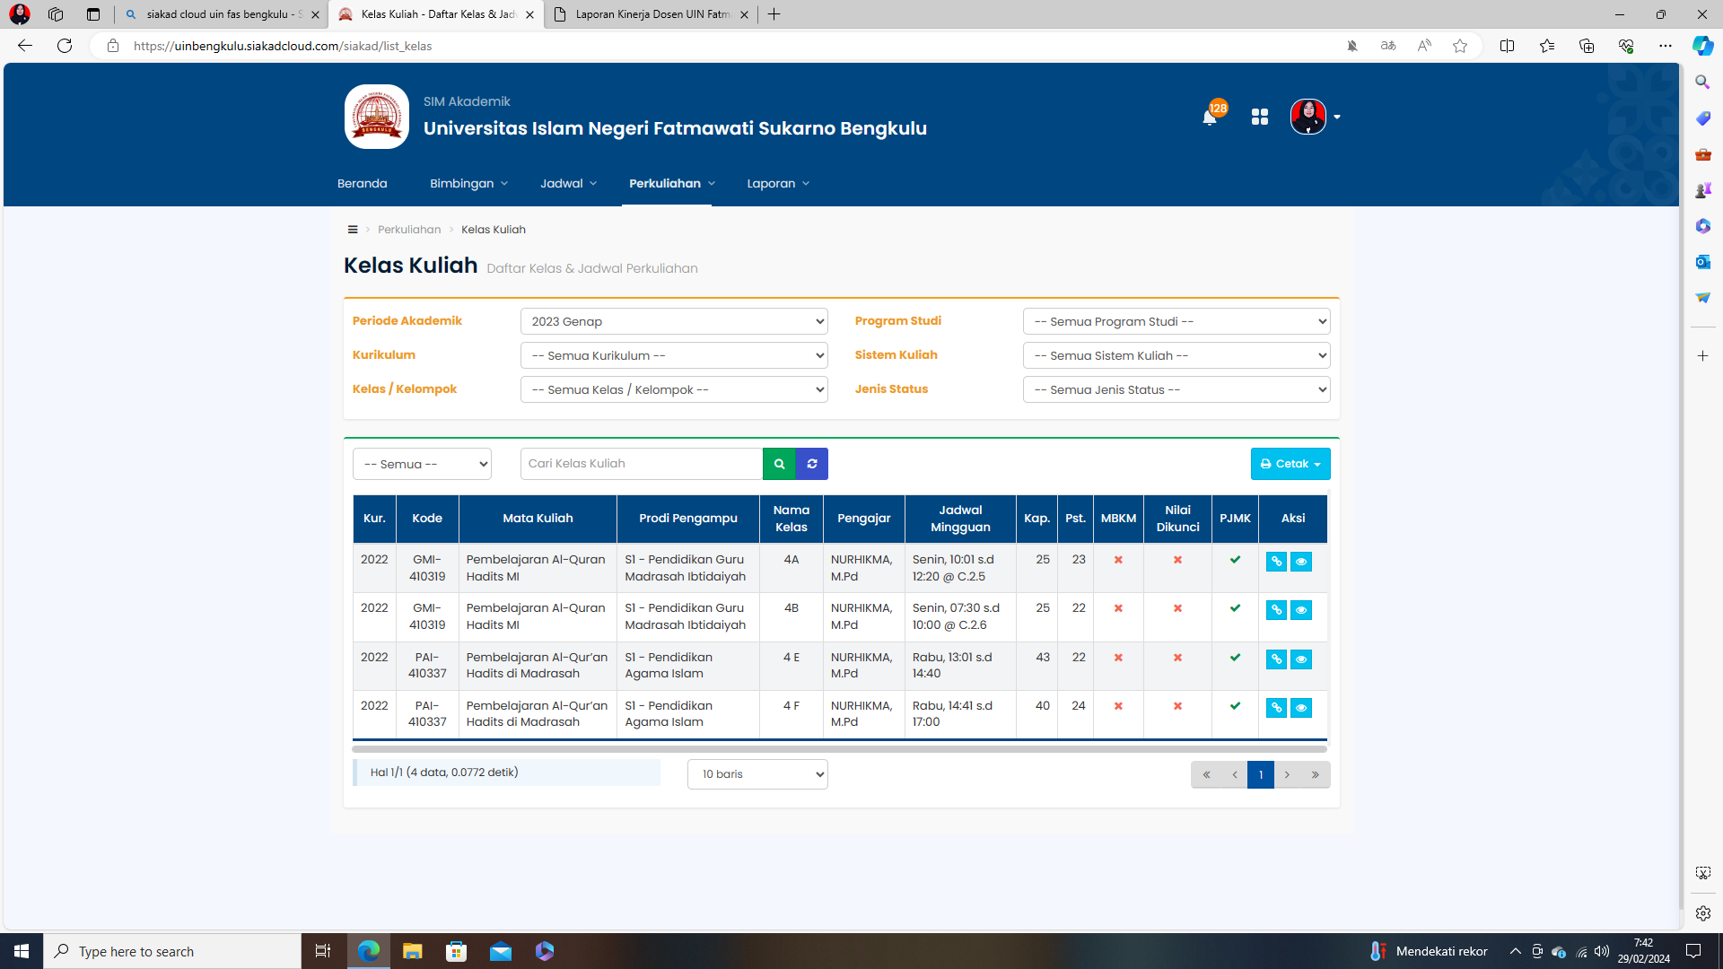Click the table horizontal scrollbar
Viewport: 1723px width, 969px height.
(838, 748)
